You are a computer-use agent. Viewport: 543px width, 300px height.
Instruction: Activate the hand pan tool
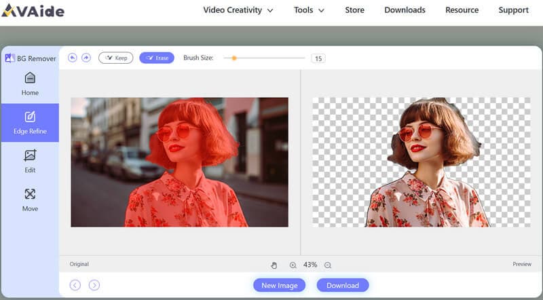[x=274, y=265]
